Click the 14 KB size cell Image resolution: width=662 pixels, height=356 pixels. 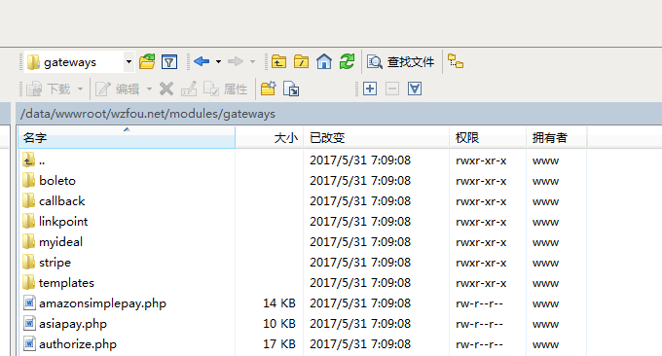pyautogui.click(x=279, y=303)
